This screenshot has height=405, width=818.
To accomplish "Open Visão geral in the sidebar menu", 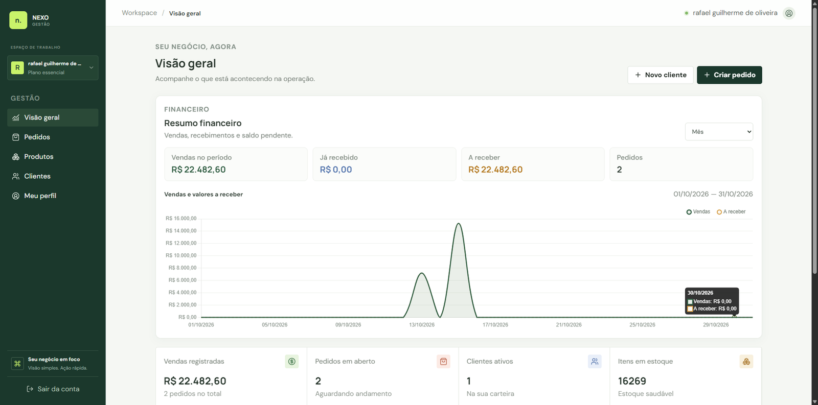I will tap(53, 117).
